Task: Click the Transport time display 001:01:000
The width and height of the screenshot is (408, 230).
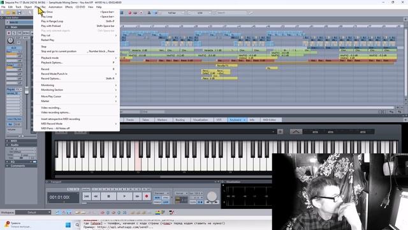Action: pyautogui.click(x=62, y=197)
